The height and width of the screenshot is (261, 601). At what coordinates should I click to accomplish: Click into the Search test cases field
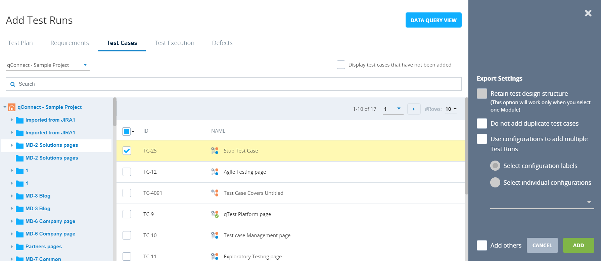click(235, 84)
